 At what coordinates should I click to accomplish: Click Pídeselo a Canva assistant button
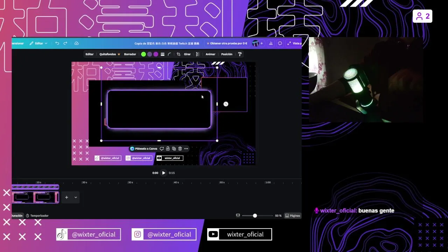[x=143, y=149]
